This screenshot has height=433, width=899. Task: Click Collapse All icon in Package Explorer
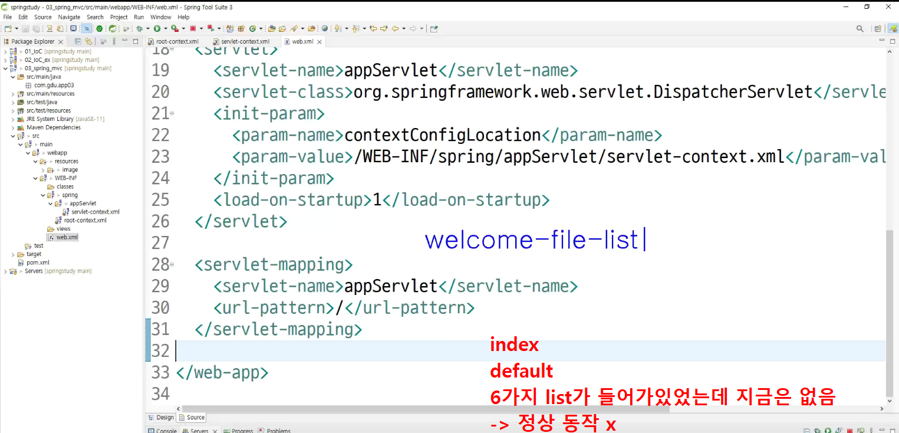(x=78, y=41)
